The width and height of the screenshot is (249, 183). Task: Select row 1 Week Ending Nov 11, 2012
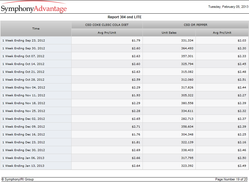[x=124, y=95]
